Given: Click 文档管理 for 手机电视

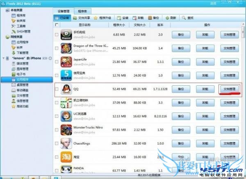Looking at the screenshot, I should click(229, 35).
